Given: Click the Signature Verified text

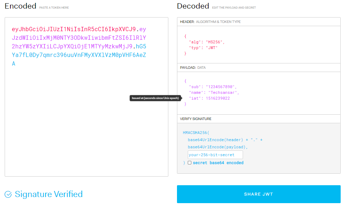Looking at the screenshot, I should 49,194.
